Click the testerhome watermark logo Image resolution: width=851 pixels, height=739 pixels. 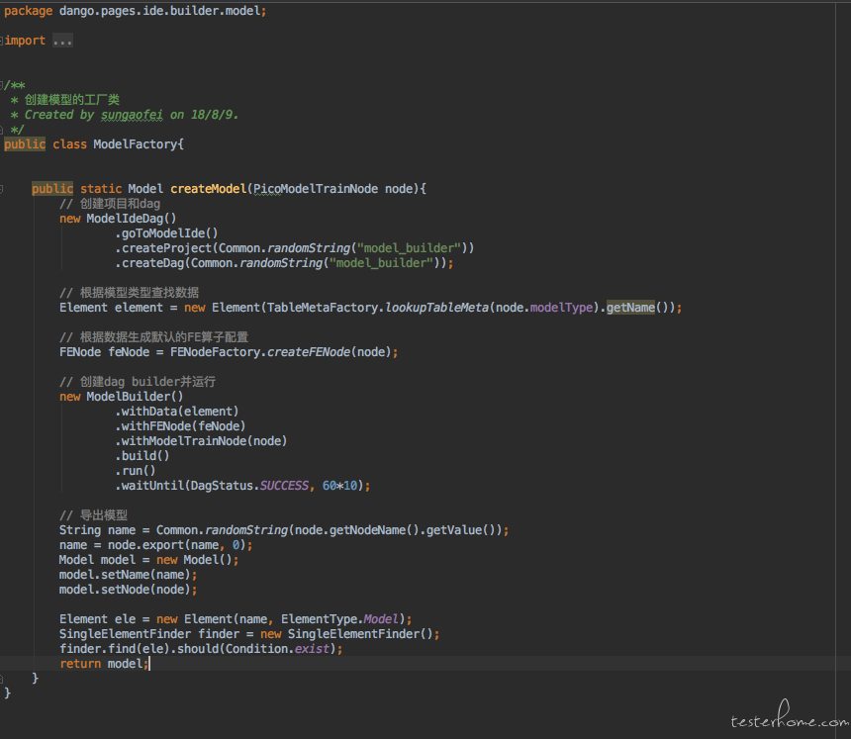788,721
